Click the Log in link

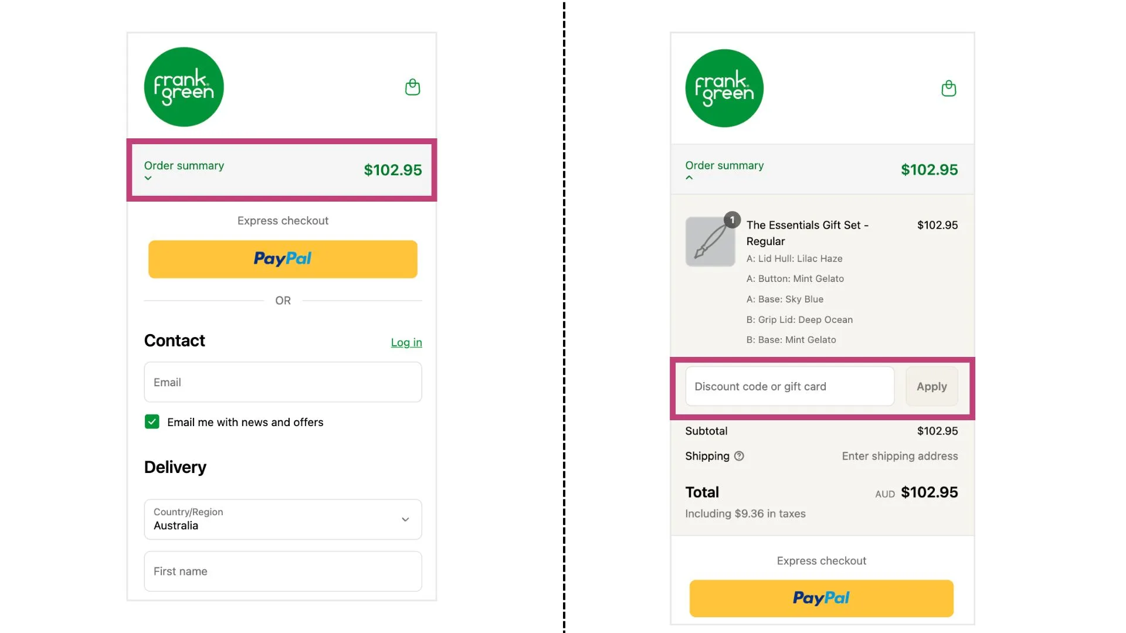[x=406, y=342]
